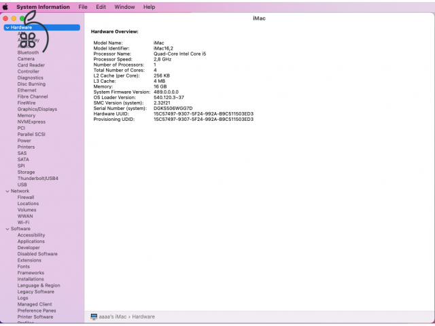The width and height of the screenshot is (435, 326).
Task: Collapse the Software section chevron
Action: 7,229
